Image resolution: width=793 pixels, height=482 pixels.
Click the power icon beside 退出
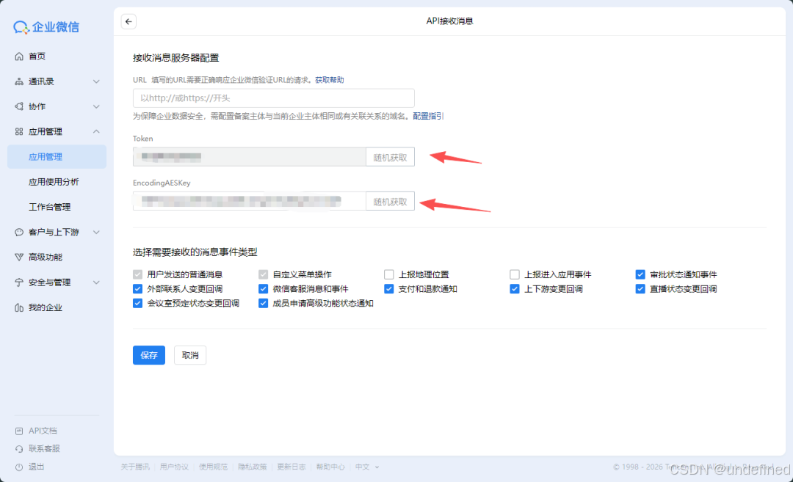(19, 467)
